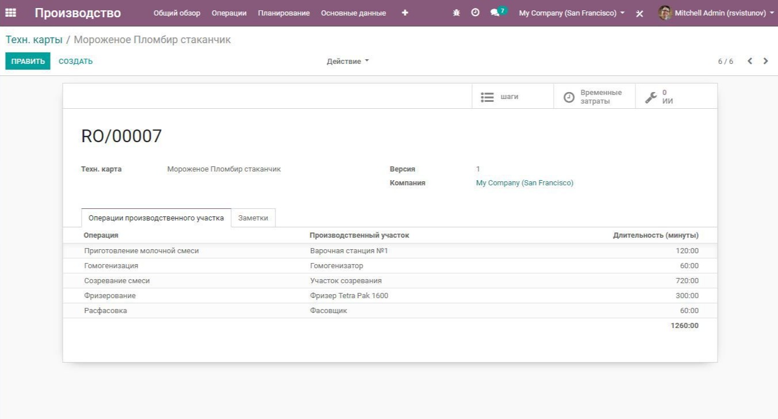This screenshot has width=778, height=419.
Task: Select the Фризерование operation row
Action: click(x=110, y=296)
